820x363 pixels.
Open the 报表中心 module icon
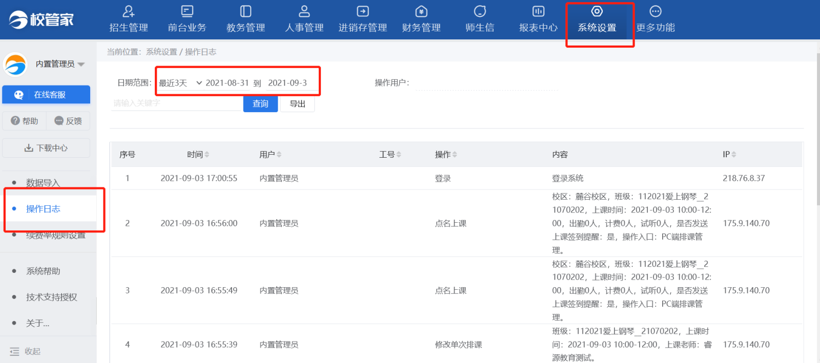pos(539,11)
